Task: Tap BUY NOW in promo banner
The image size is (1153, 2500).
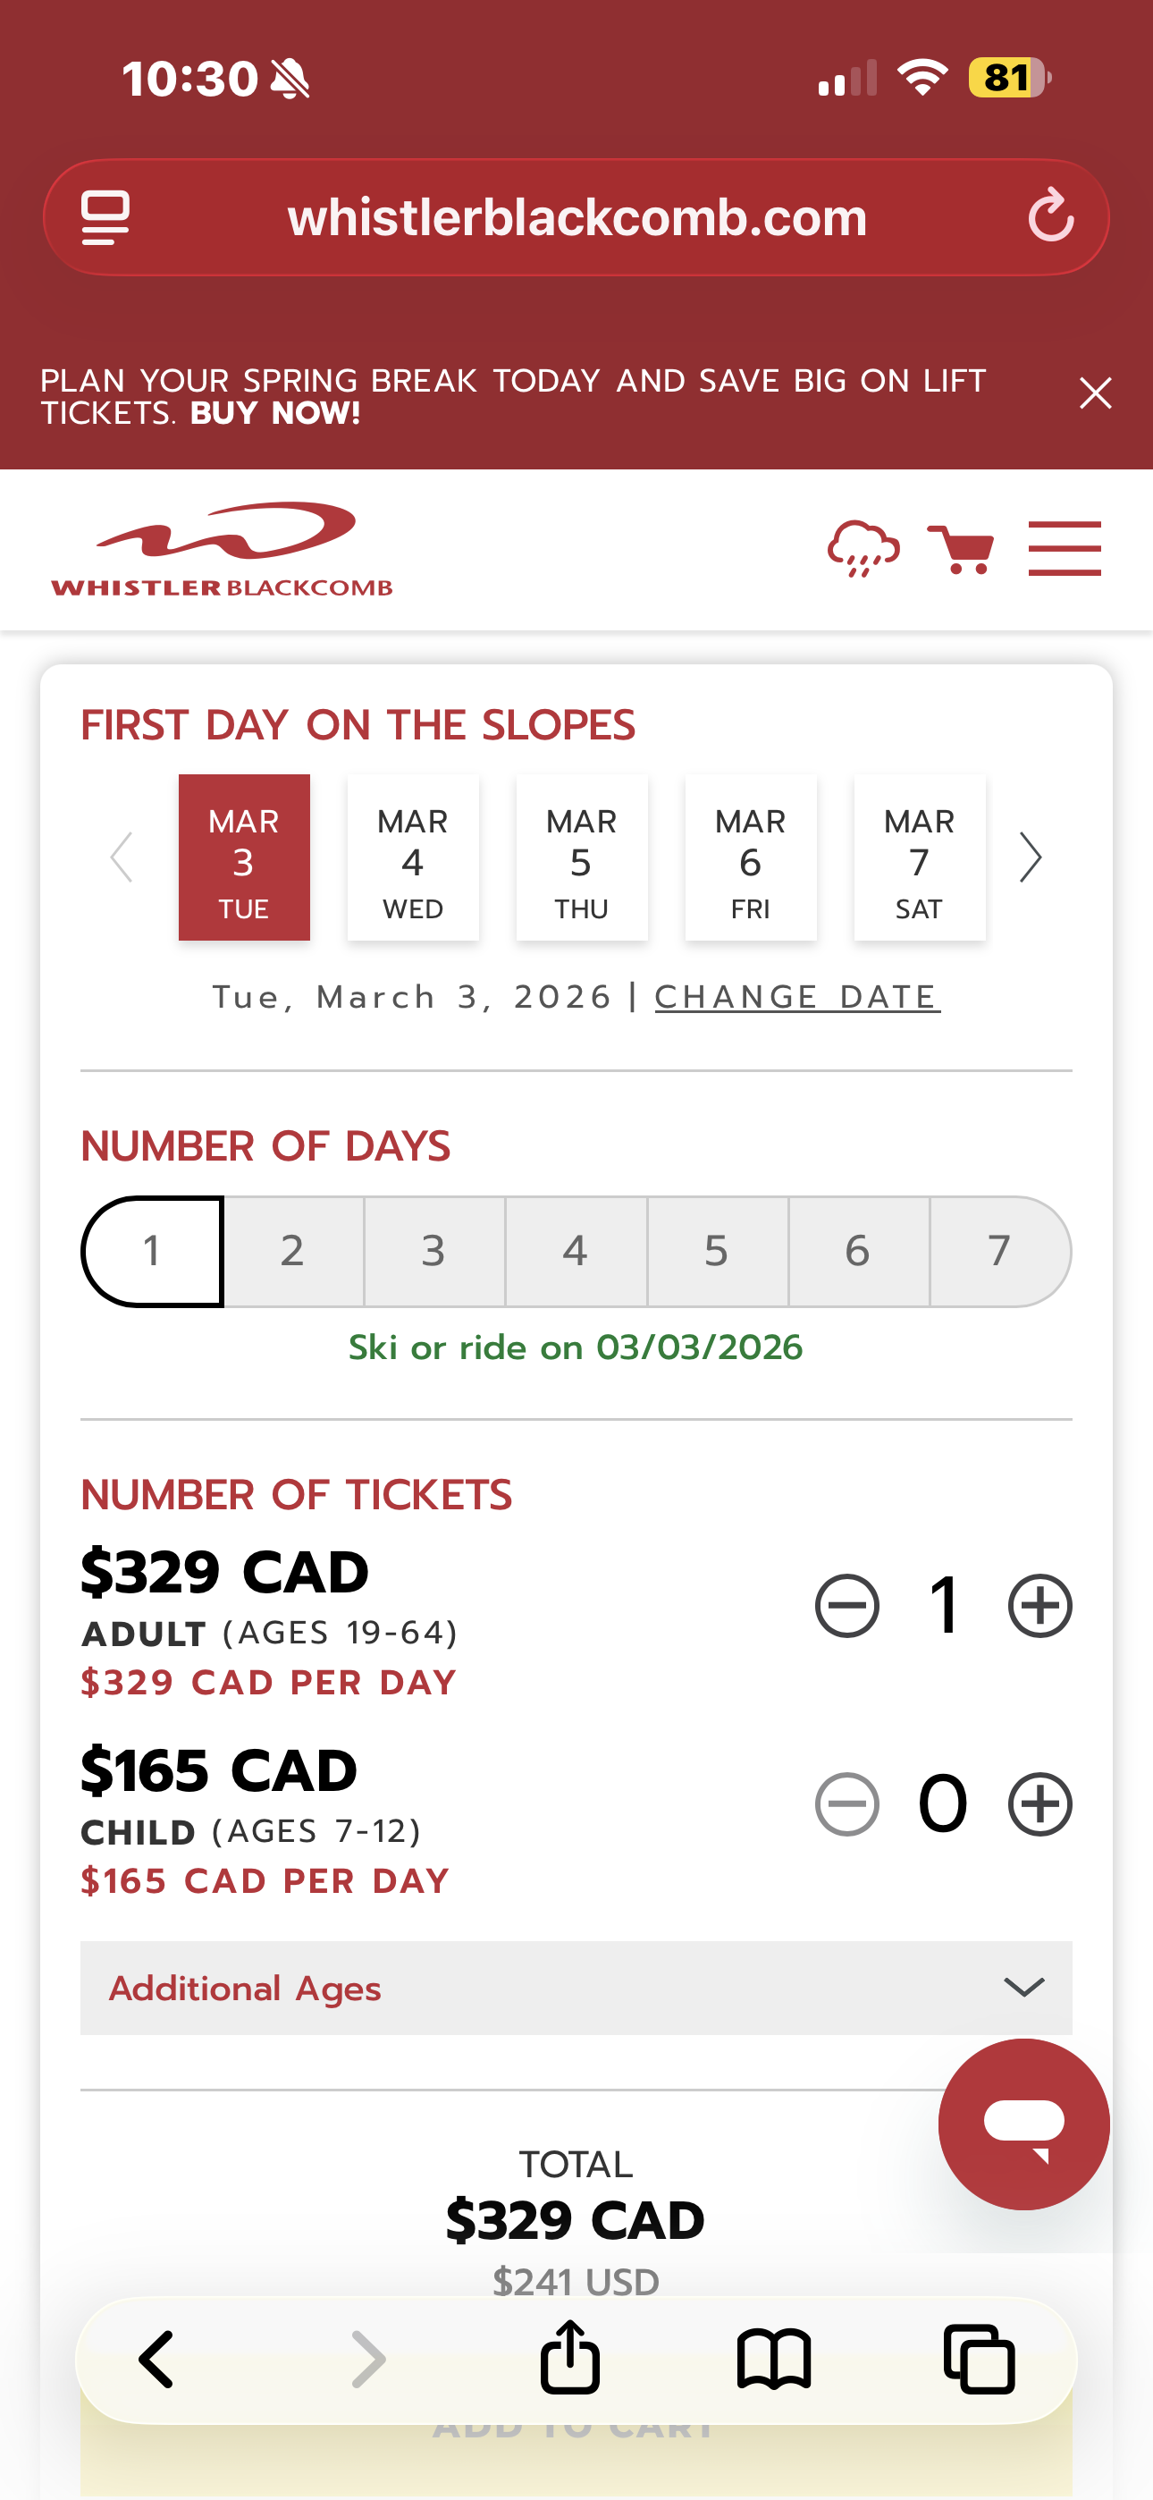Action: coord(275,413)
